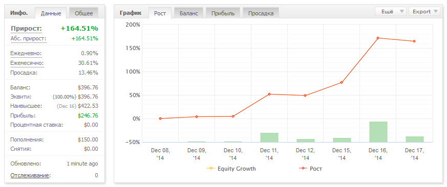Click the Dec 12 growth data point
This screenshot has width=447, height=187.
305,96
